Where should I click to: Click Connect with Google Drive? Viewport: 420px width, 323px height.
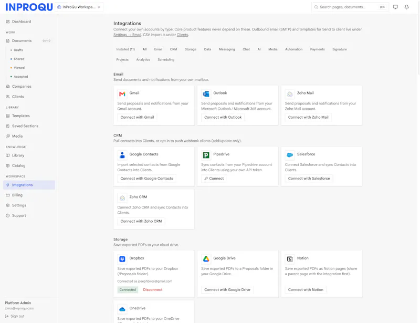pos(227,290)
